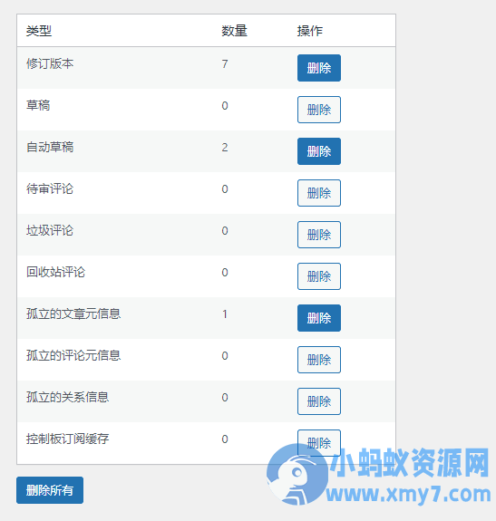Remove 垃圾评论 spam comments
The width and height of the screenshot is (496, 521).
click(x=319, y=235)
